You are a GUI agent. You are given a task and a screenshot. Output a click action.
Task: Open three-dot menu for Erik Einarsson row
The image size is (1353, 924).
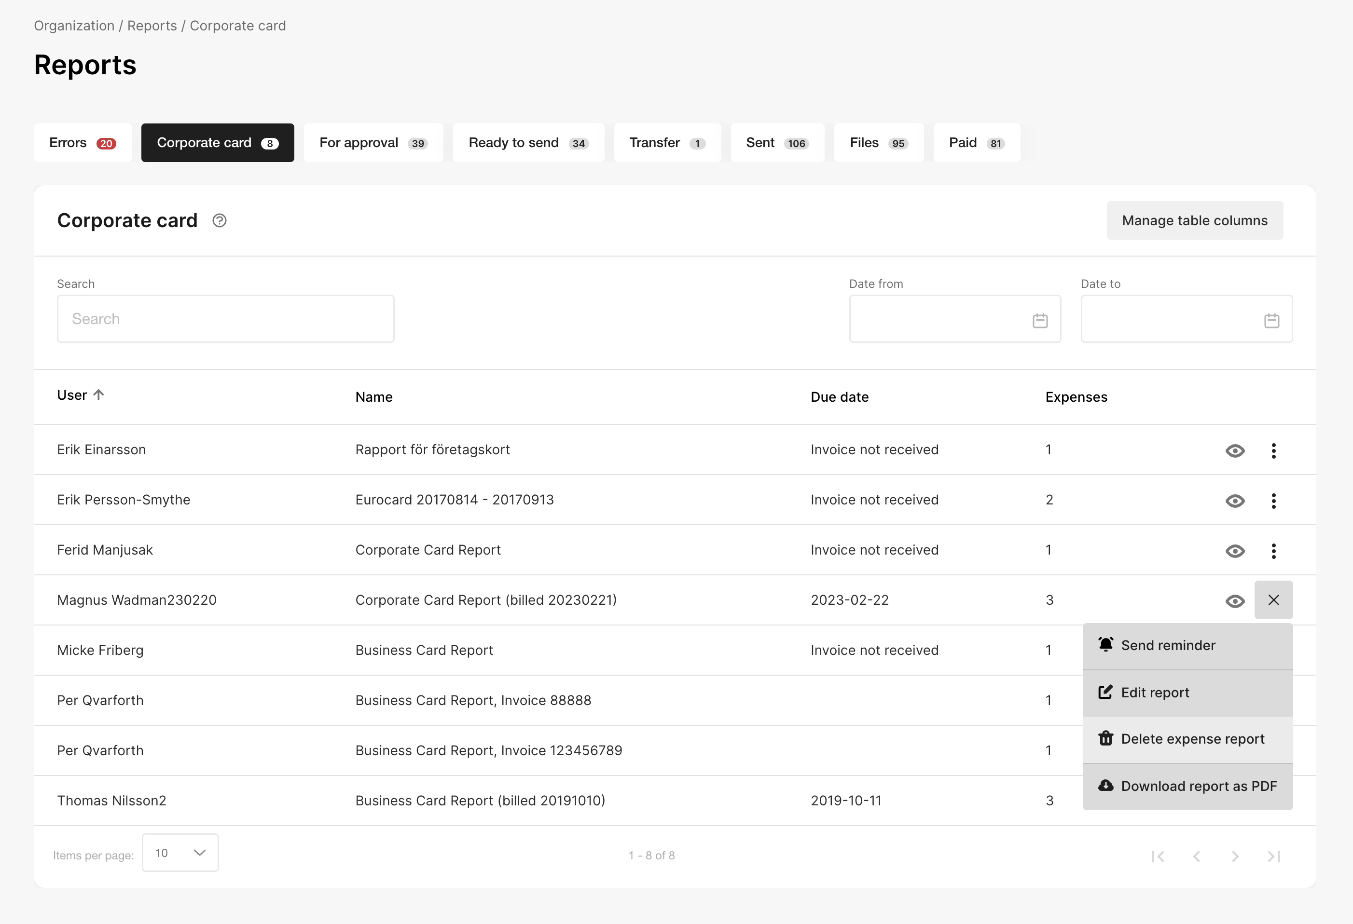[1273, 451]
